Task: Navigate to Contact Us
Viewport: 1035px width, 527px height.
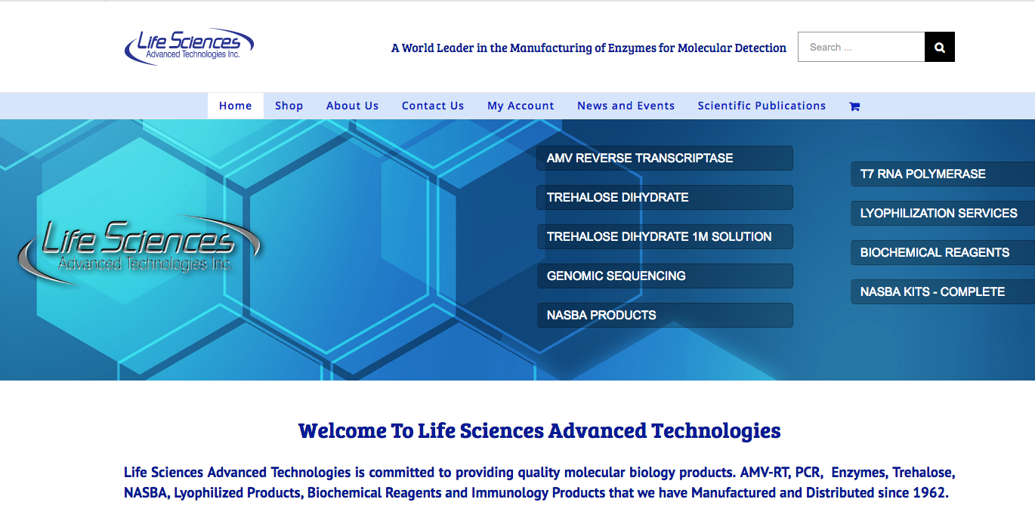Action: (x=433, y=106)
